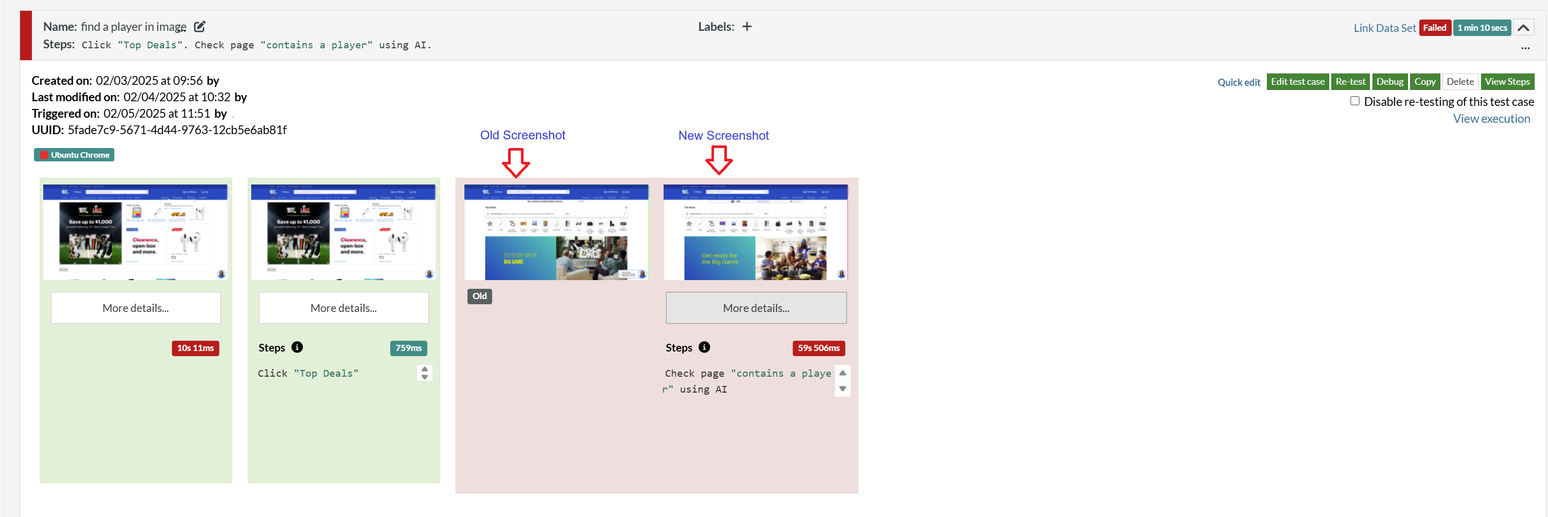Screen dimensions: 1548x517
Task: Enable Disable re-testing of this test case checkbox
Action: coord(1354,101)
